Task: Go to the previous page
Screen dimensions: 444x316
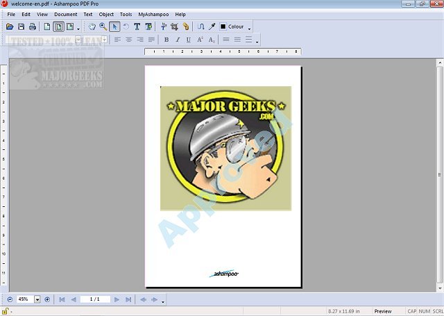Action: pos(74,299)
